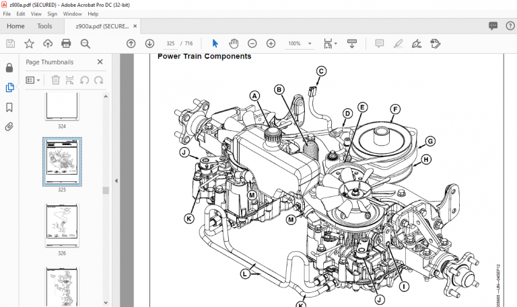517x307 pixels.
Task: Zoom out with the minus button
Action: click(x=252, y=44)
